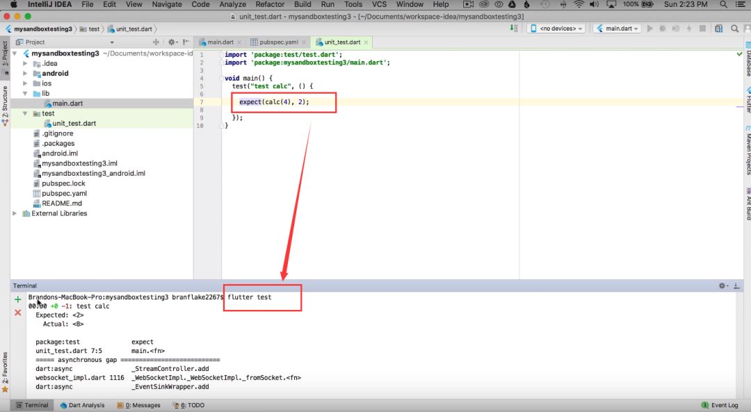The image size is (751, 412).
Task: Open the Navigate menu
Action: tap(167, 4)
